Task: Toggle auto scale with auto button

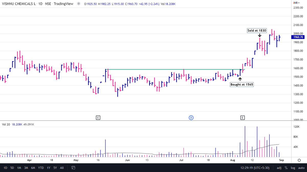Action: tap(301, 168)
